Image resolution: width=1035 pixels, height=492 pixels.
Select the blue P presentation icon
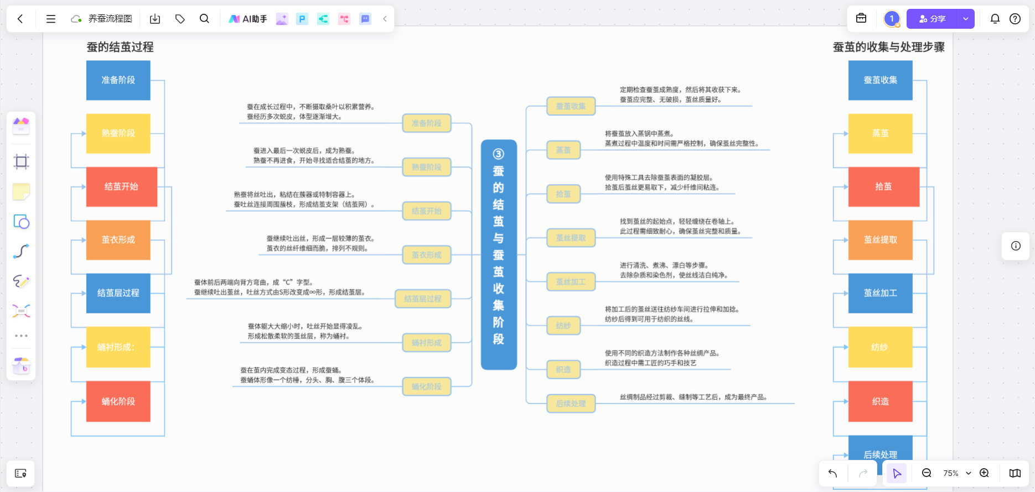coord(302,19)
